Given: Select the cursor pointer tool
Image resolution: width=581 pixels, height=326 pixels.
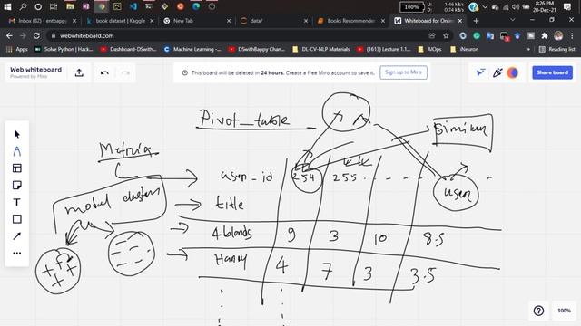Looking at the screenshot, I should click(x=16, y=134).
